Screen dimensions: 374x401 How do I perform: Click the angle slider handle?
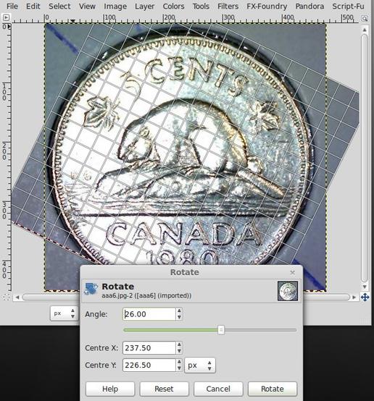point(221,330)
